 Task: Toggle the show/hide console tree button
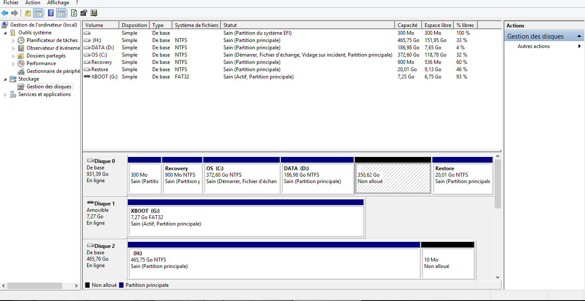(x=38, y=13)
